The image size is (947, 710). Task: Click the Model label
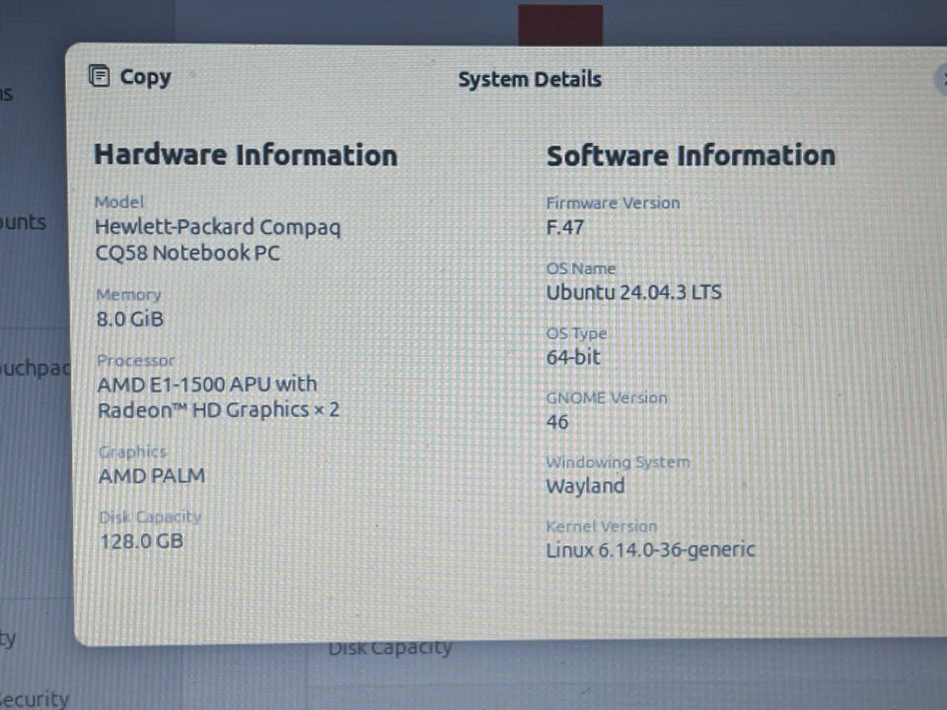(x=119, y=201)
